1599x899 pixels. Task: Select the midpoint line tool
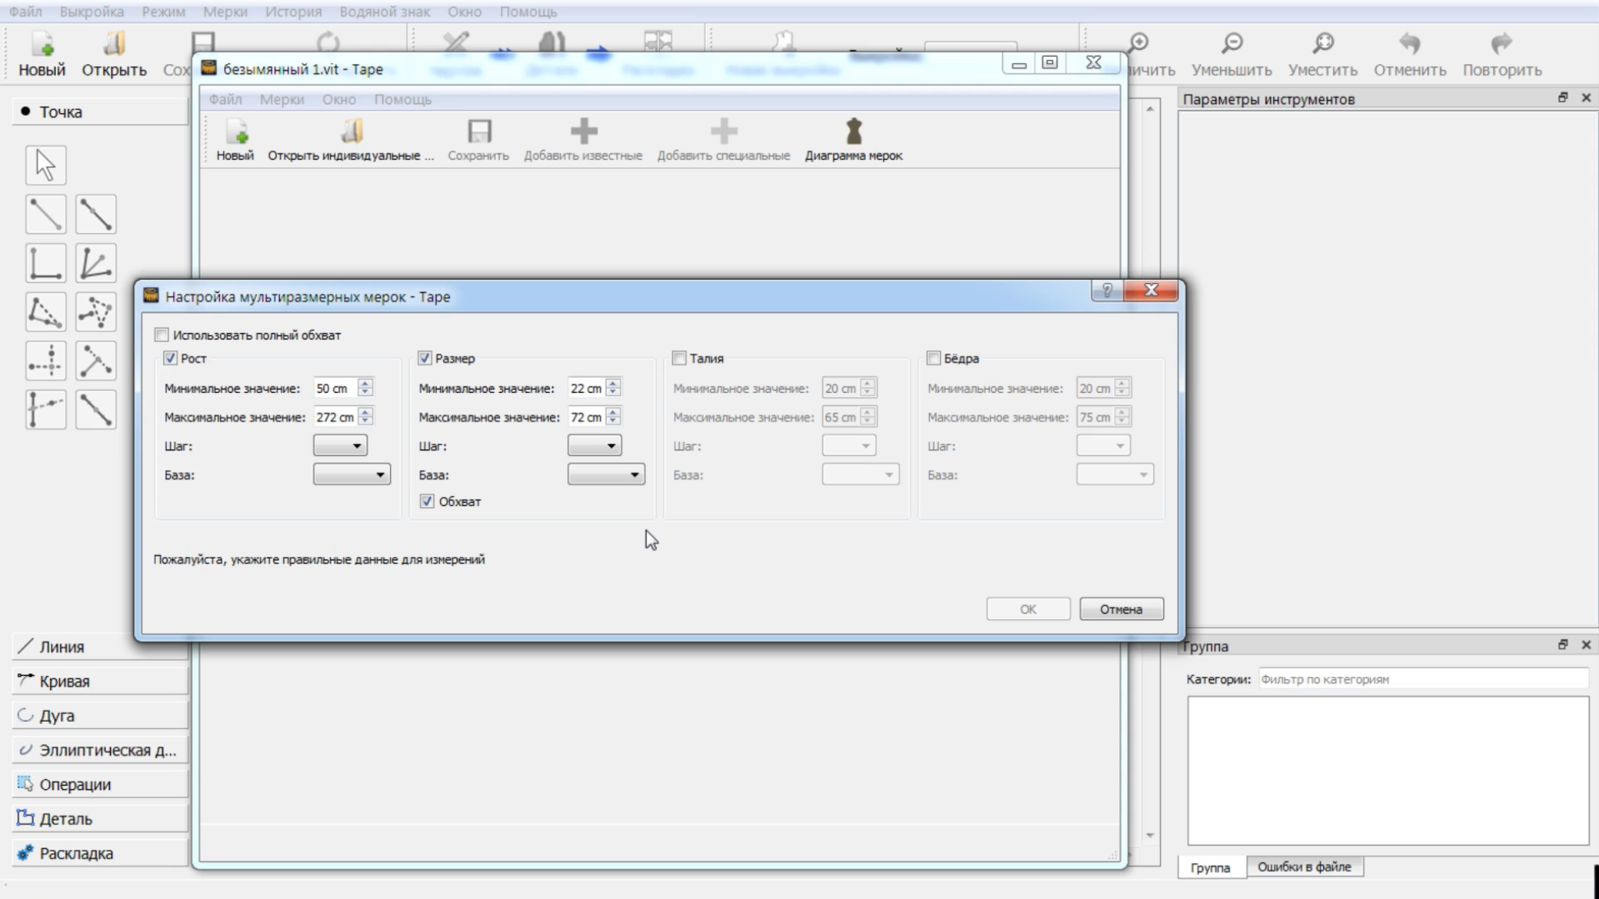click(x=96, y=409)
